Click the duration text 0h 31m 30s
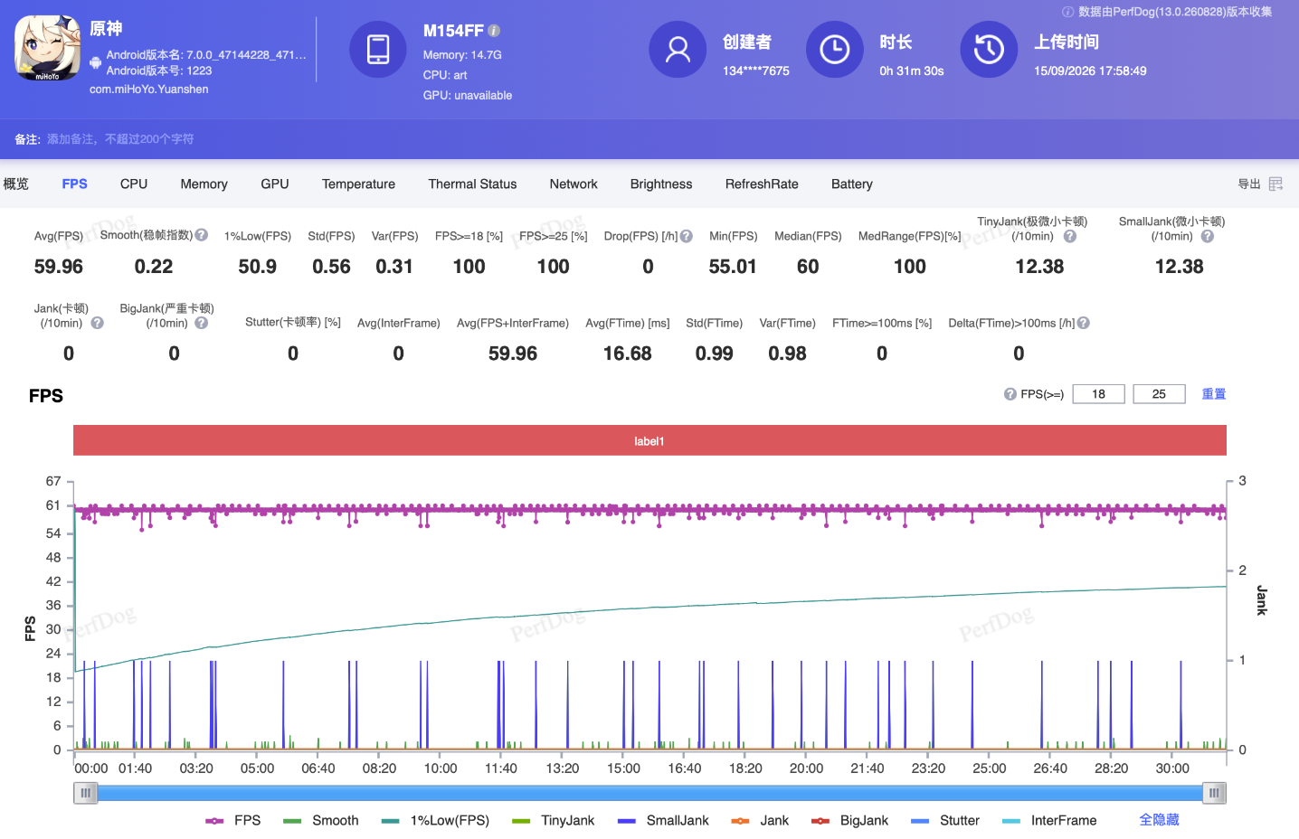This screenshot has height=839, width=1299. point(912,71)
